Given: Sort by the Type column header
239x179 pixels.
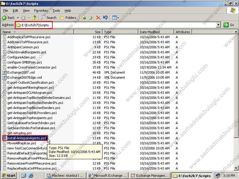Looking at the screenshot, I should (120, 32).
